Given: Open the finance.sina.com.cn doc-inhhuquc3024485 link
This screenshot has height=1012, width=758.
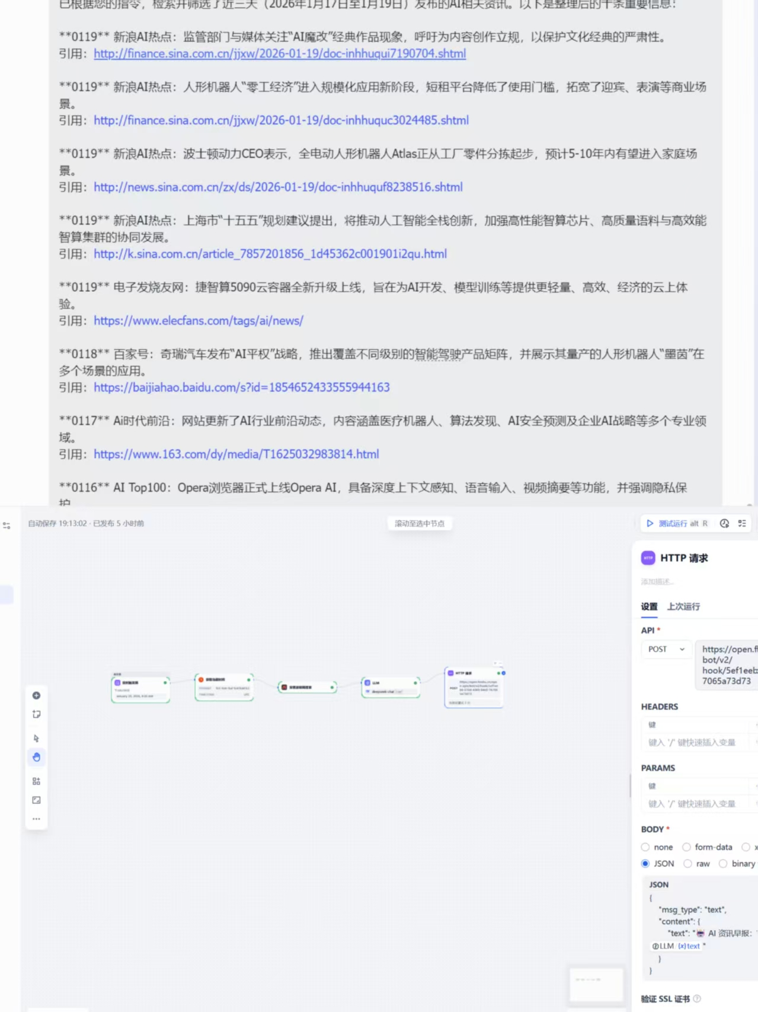Looking at the screenshot, I should tap(281, 120).
